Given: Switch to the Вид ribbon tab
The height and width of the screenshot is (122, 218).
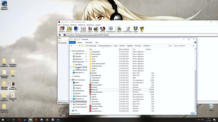Looking at the screenshot, I should coord(97,42).
